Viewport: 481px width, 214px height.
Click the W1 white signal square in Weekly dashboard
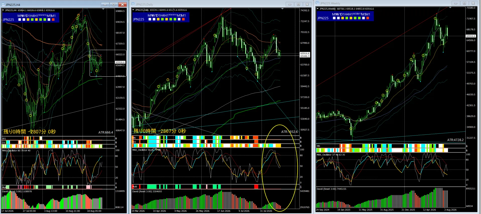click(x=338, y=18)
